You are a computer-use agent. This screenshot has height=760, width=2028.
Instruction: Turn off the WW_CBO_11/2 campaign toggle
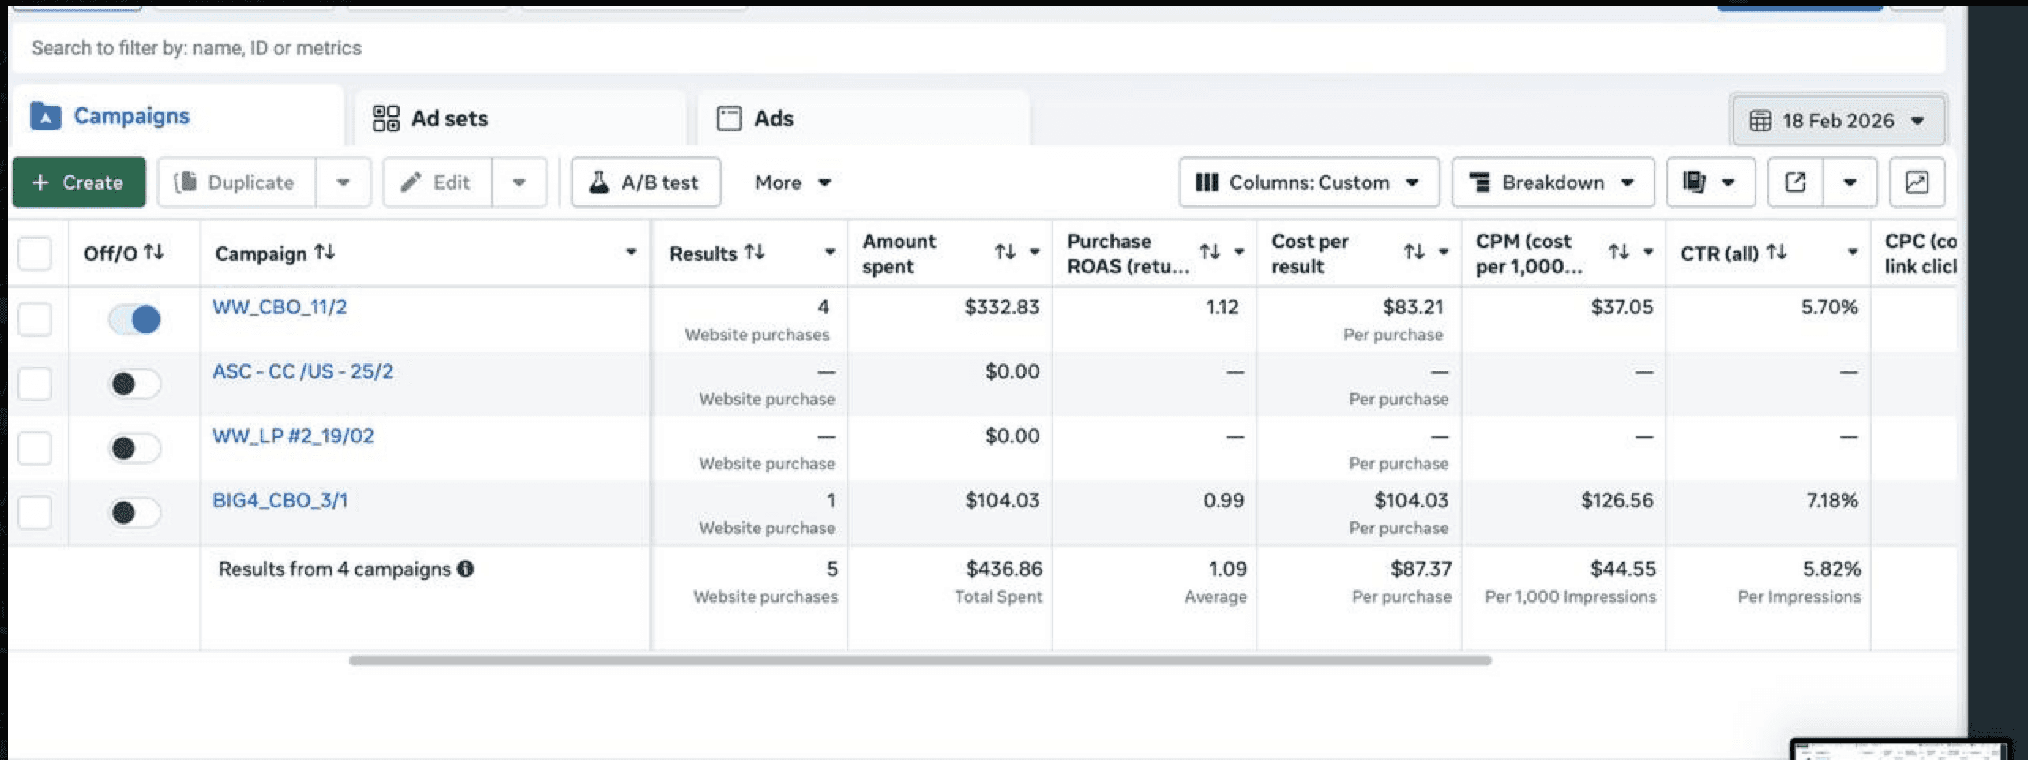(134, 319)
